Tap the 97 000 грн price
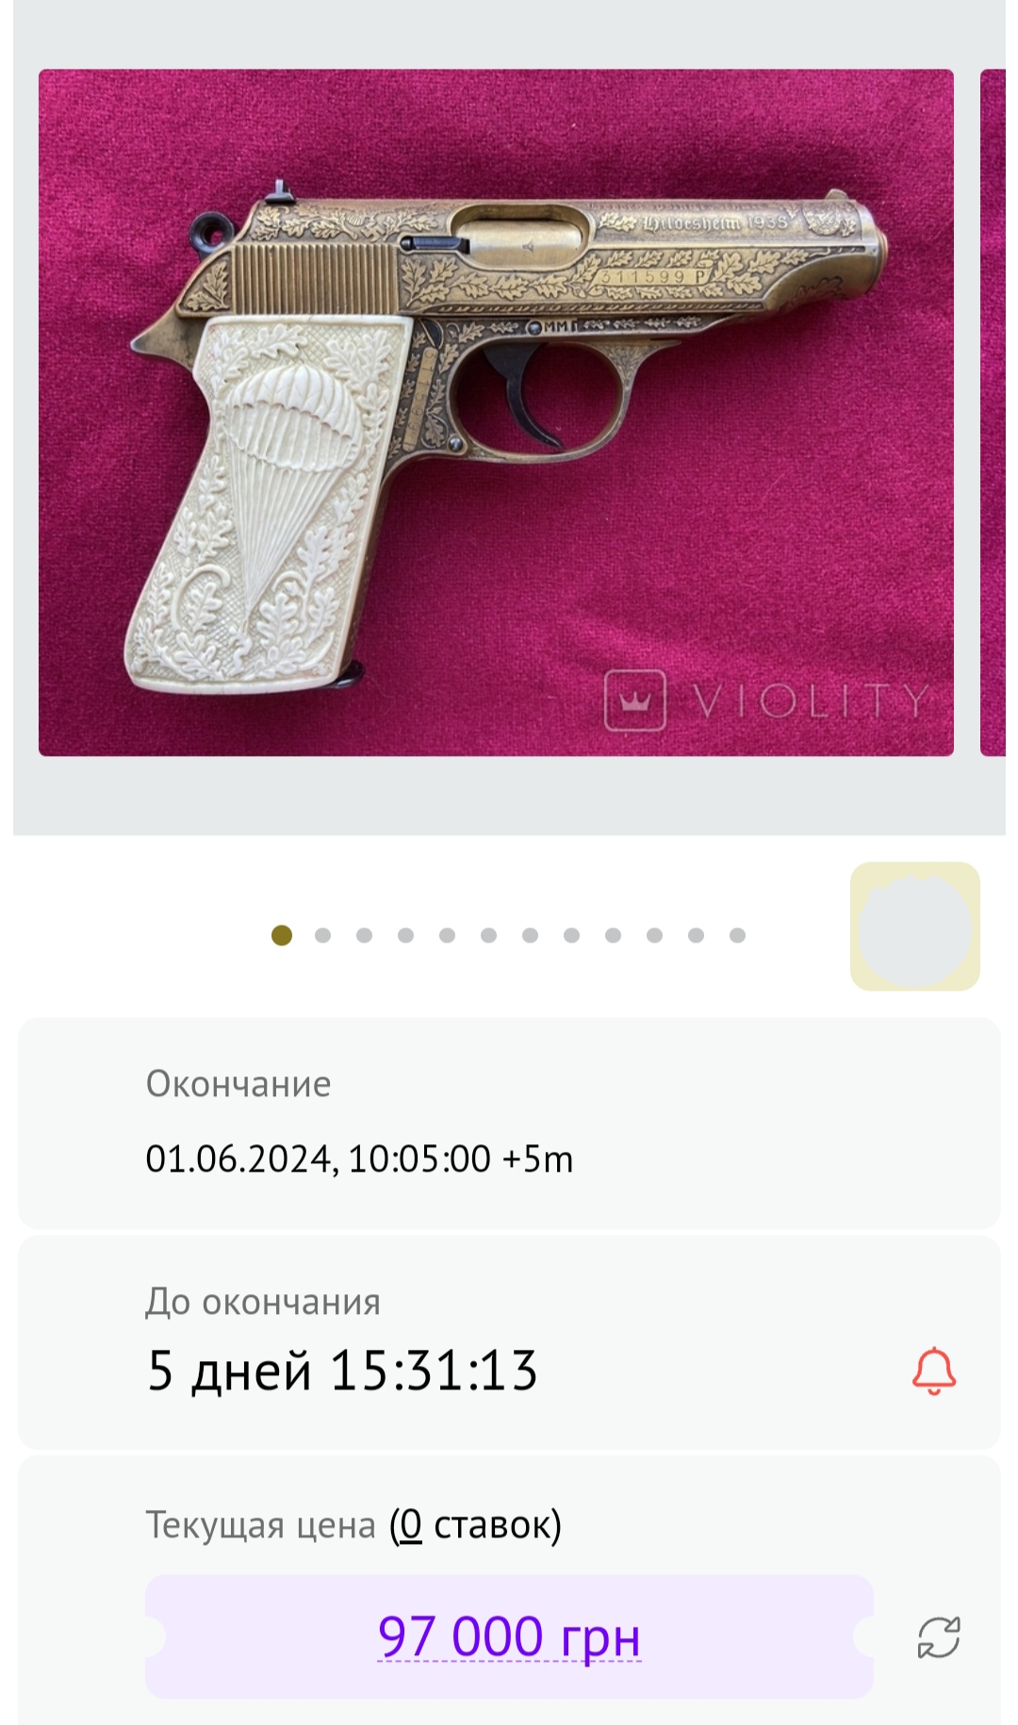Screen dimensions: 1018x1725 [x=509, y=1636]
